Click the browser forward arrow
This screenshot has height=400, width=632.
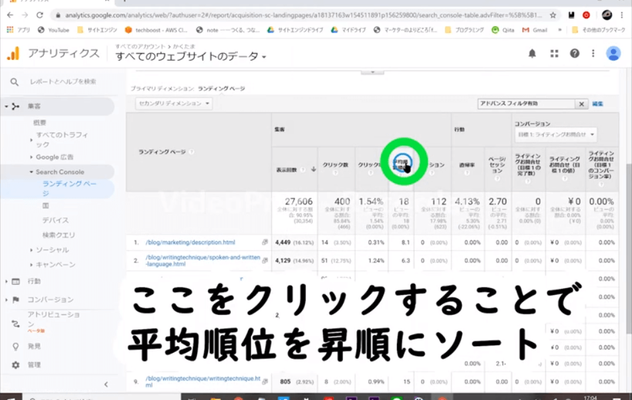pos(25,16)
